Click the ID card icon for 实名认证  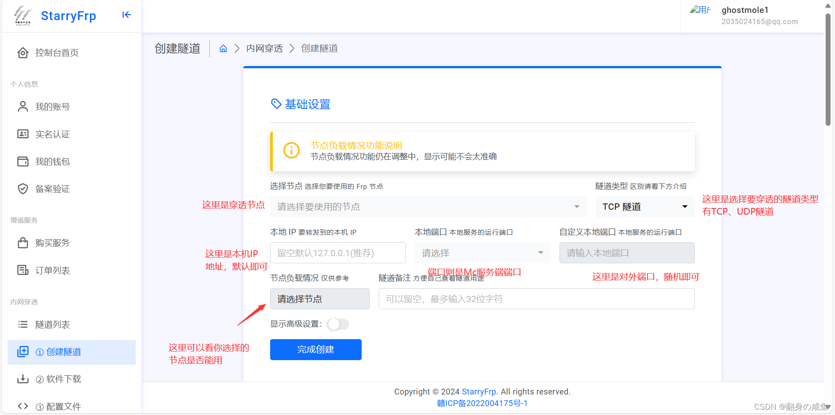(x=23, y=134)
